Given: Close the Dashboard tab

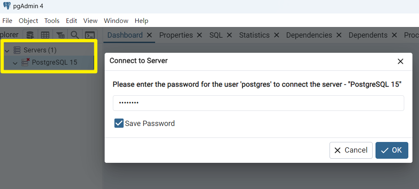Looking at the screenshot, I should tap(149, 35).
